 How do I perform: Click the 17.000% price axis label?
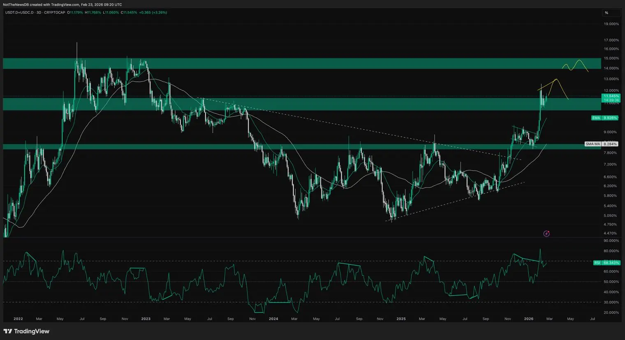click(x=611, y=40)
